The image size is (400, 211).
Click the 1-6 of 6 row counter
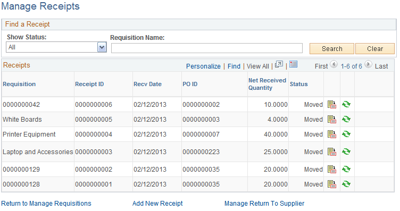(351, 66)
